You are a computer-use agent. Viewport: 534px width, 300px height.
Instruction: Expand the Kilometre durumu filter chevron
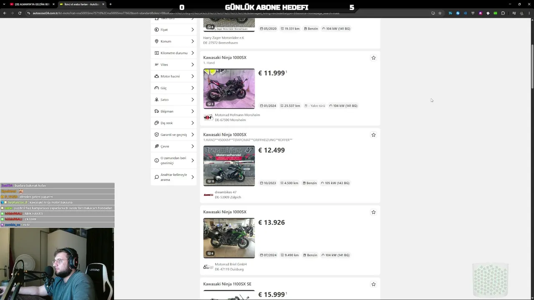(192, 53)
